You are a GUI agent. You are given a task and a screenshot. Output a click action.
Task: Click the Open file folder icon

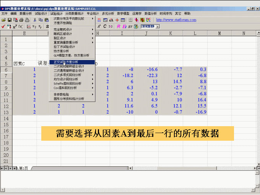(3, 20)
